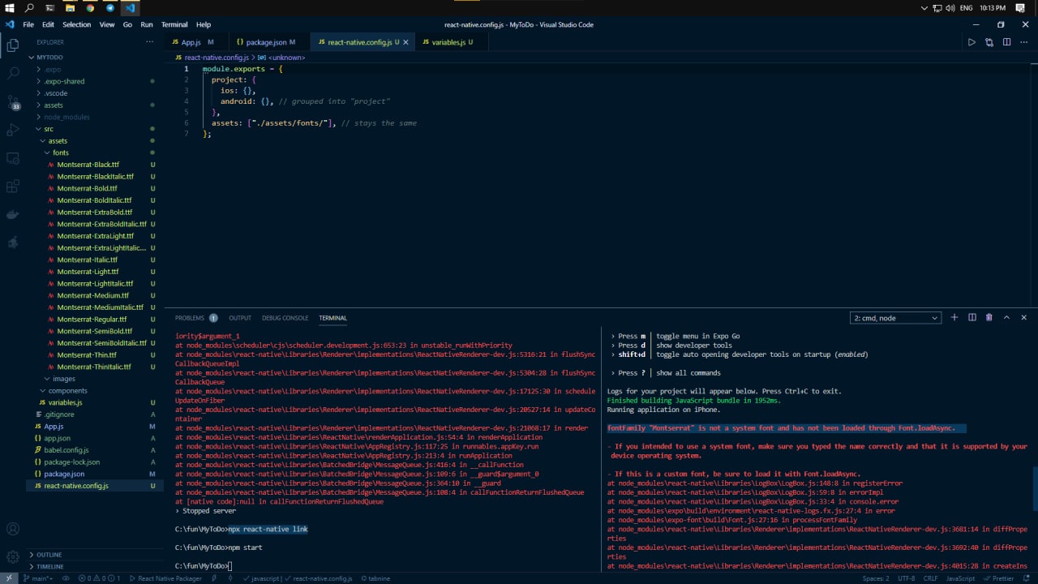Open the Extensions view in activity bar
Screen dimensions: 1038x584
13,187
